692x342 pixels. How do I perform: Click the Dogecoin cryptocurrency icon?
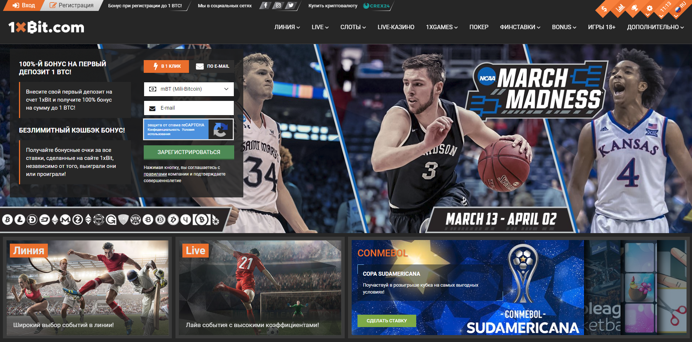pos(32,220)
